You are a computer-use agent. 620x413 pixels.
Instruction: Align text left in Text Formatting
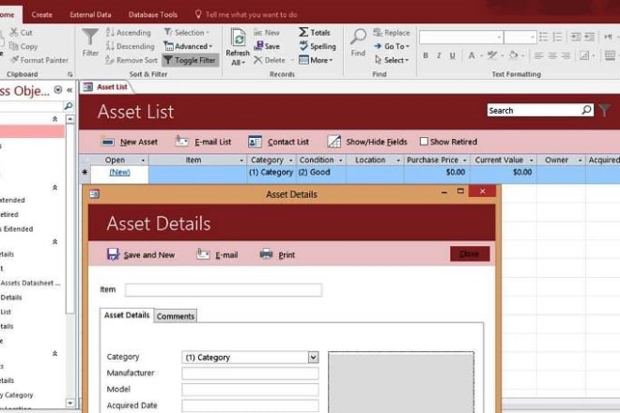(x=538, y=55)
